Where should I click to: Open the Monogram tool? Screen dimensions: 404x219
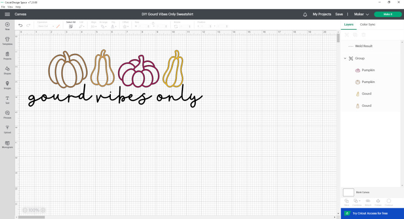click(x=7, y=144)
